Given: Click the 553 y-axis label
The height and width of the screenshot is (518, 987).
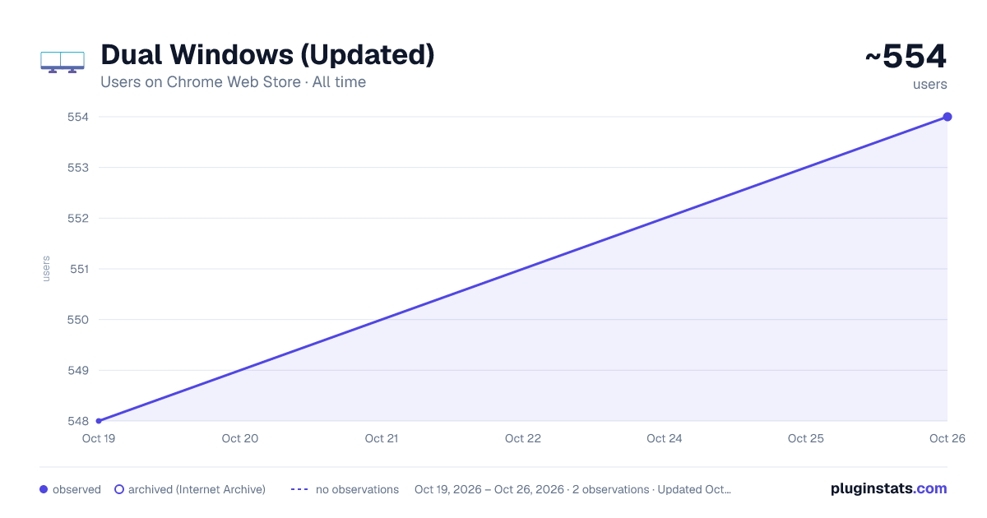Looking at the screenshot, I should 77,168.
